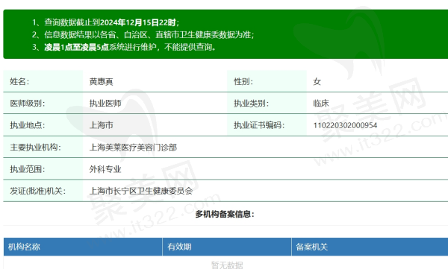Select the value 执业医师
The height and width of the screenshot is (269, 448).
pos(105,104)
